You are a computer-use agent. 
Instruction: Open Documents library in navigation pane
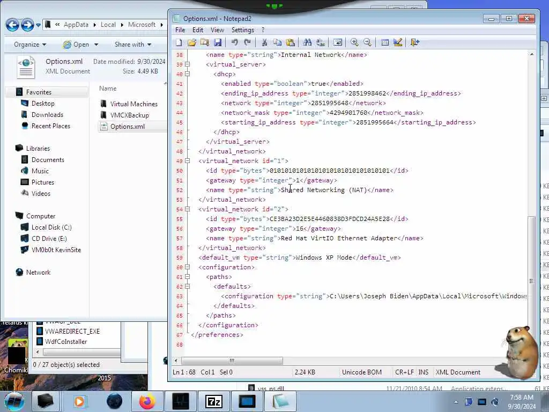coord(48,160)
